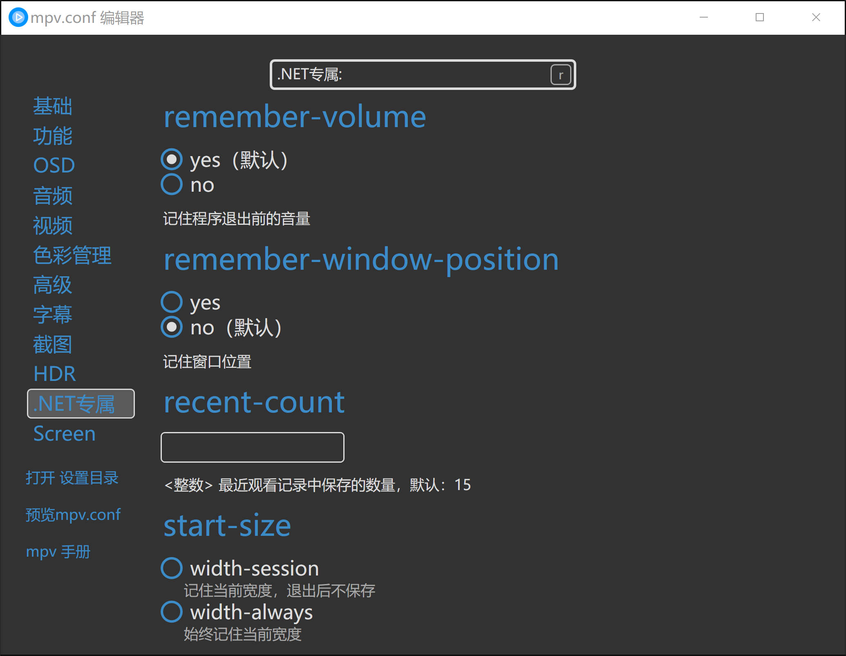Open the 截图 settings
This screenshot has width=846, height=656.
52,344
